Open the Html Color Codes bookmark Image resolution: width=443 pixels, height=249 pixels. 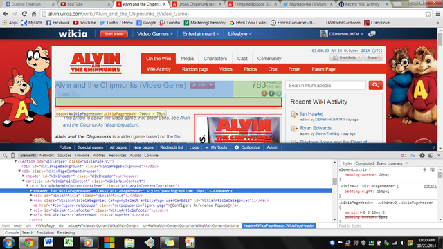pos(248,23)
